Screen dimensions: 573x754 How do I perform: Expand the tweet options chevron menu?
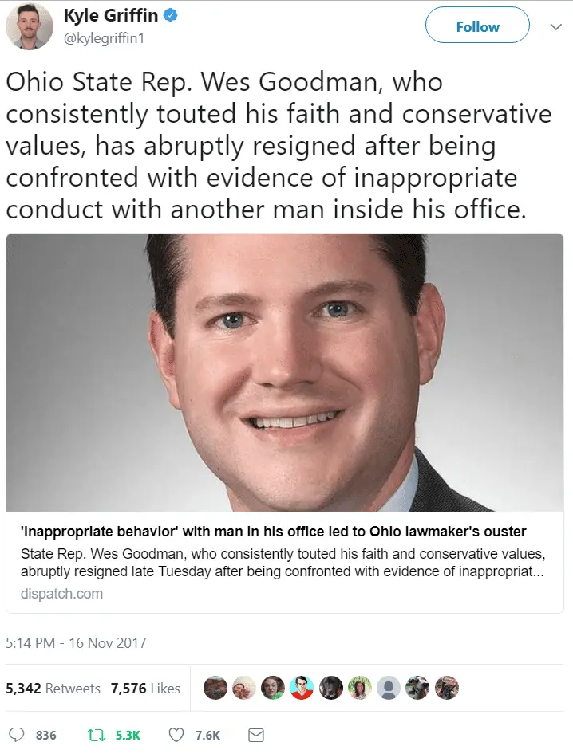555,27
